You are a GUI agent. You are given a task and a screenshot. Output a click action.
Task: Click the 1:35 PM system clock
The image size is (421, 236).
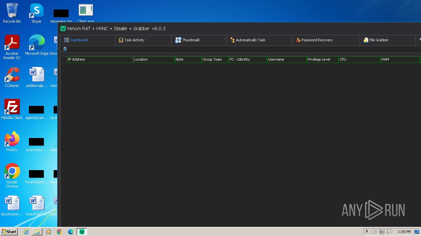pyautogui.click(x=404, y=232)
